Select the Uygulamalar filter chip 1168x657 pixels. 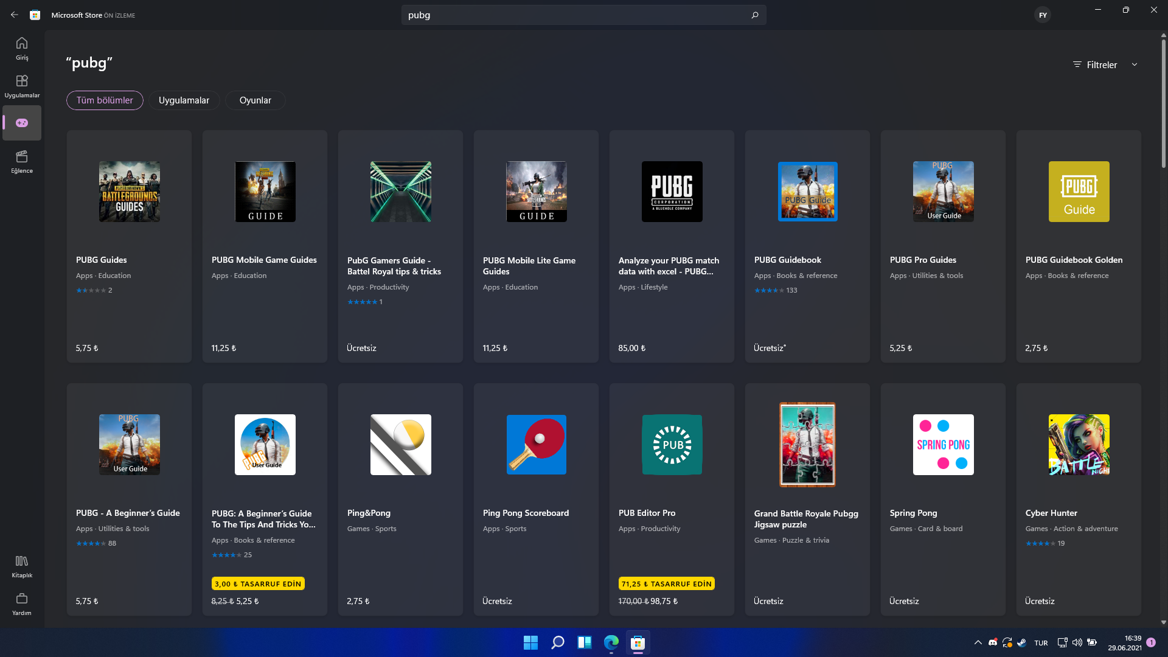coord(184,100)
